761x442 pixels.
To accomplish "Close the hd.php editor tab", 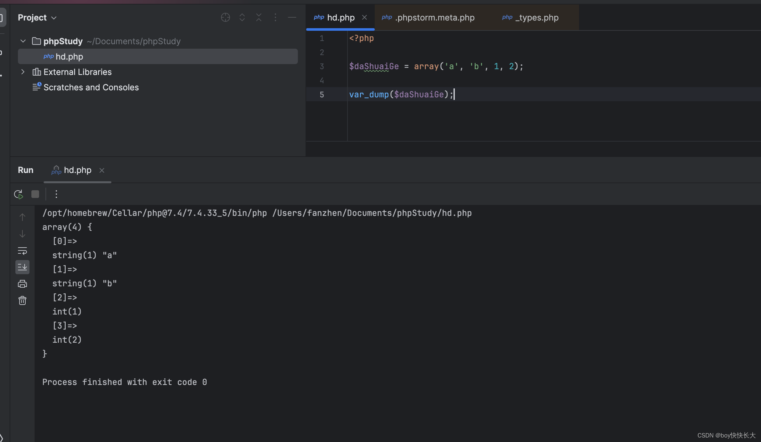I will click(x=364, y=17).
